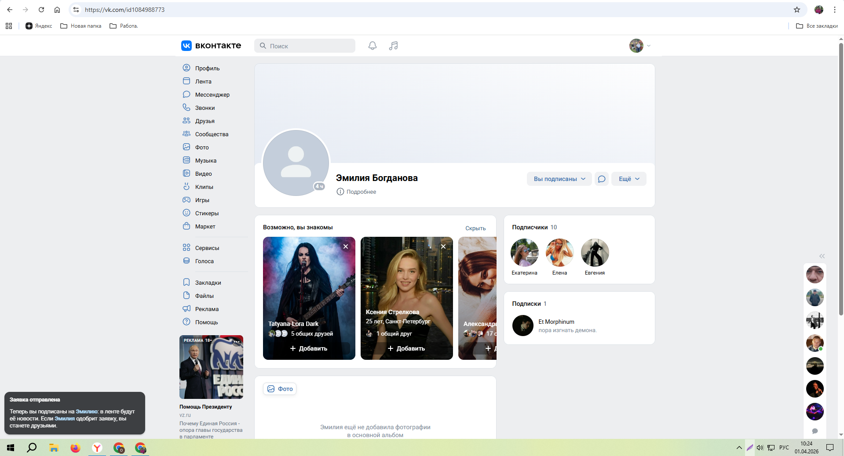The width and height of the screenshot is (844, 456).
Task: Collapse the chat sidebar with double chevron
Action: coord(822,256)
